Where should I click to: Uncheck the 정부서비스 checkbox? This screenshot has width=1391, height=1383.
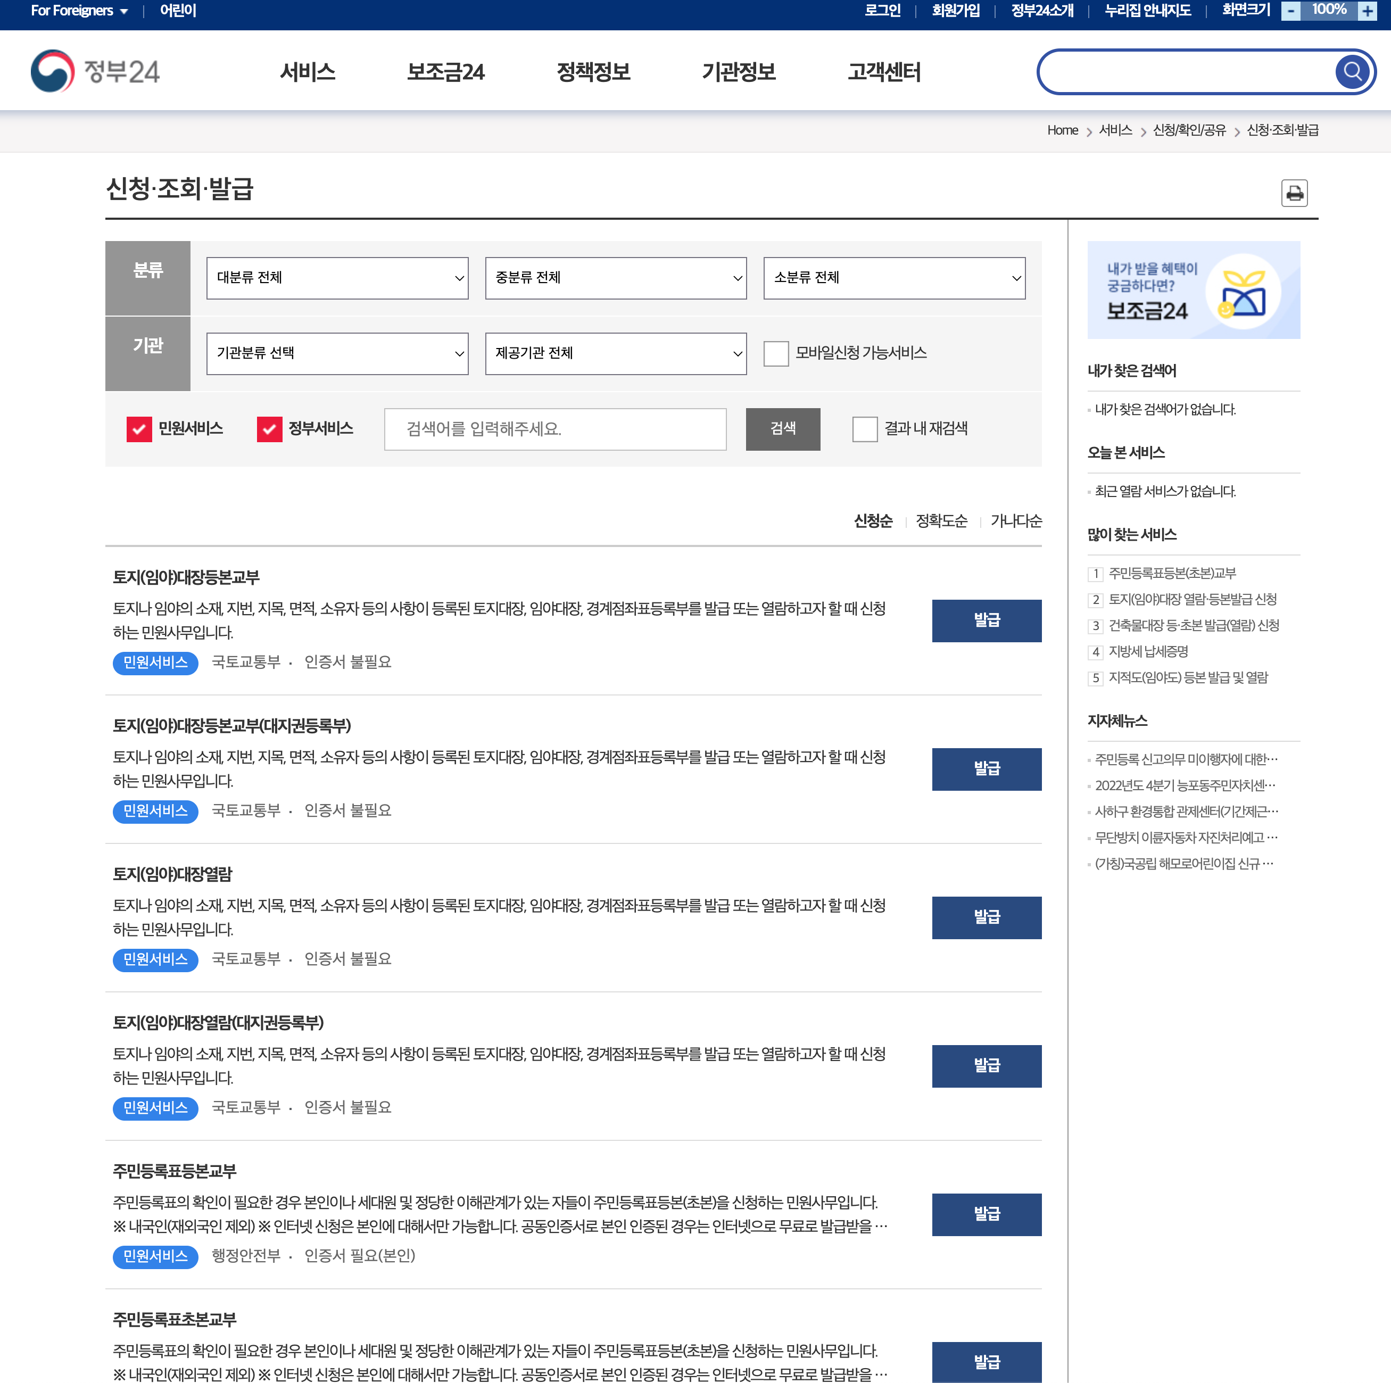[269, 429]
